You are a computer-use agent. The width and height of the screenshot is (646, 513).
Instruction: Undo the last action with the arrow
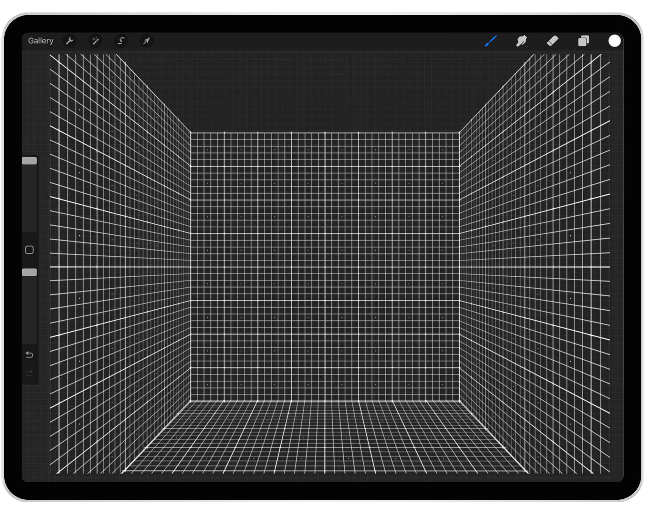coord(29,355)
